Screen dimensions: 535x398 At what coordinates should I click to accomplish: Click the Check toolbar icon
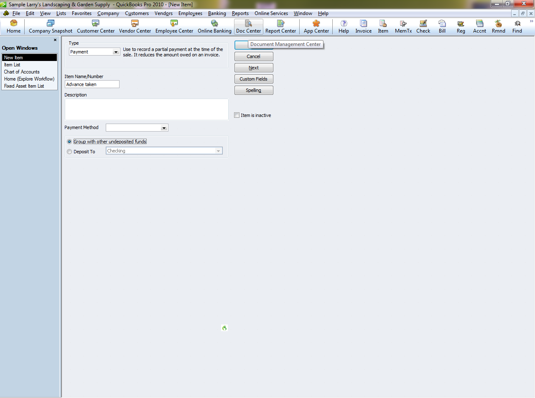click(423, 27)
